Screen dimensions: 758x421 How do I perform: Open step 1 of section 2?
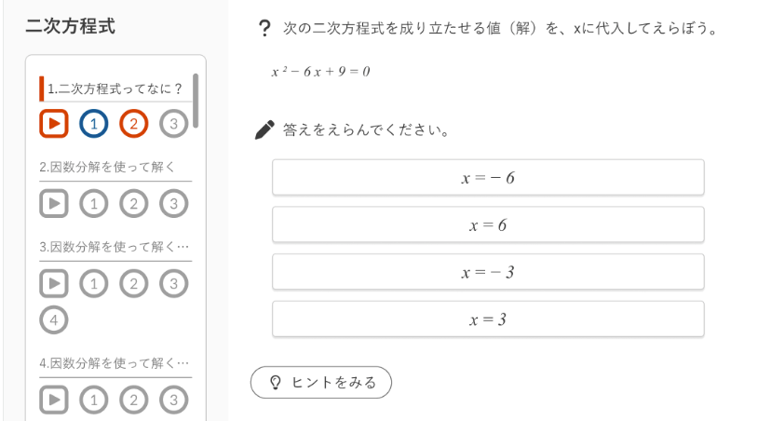coord(94,203)
